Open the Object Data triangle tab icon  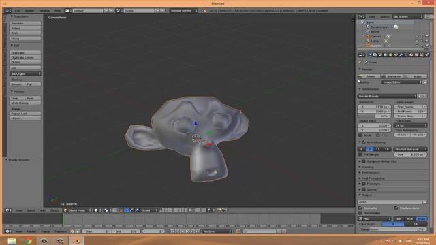406,55
